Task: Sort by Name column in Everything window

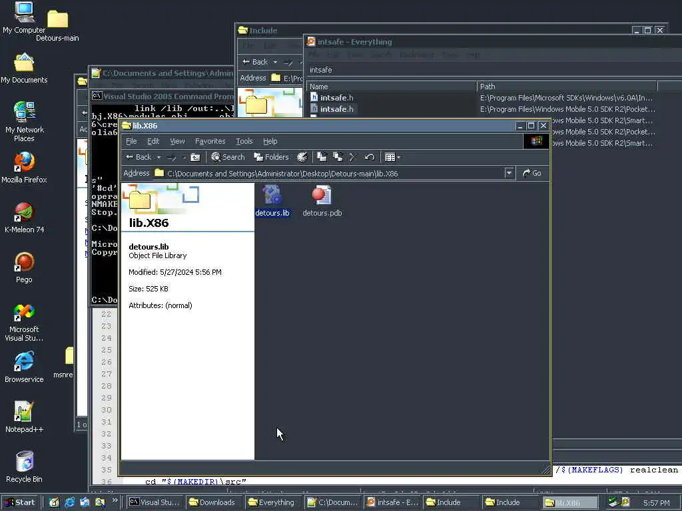Action: pos(392,86)
